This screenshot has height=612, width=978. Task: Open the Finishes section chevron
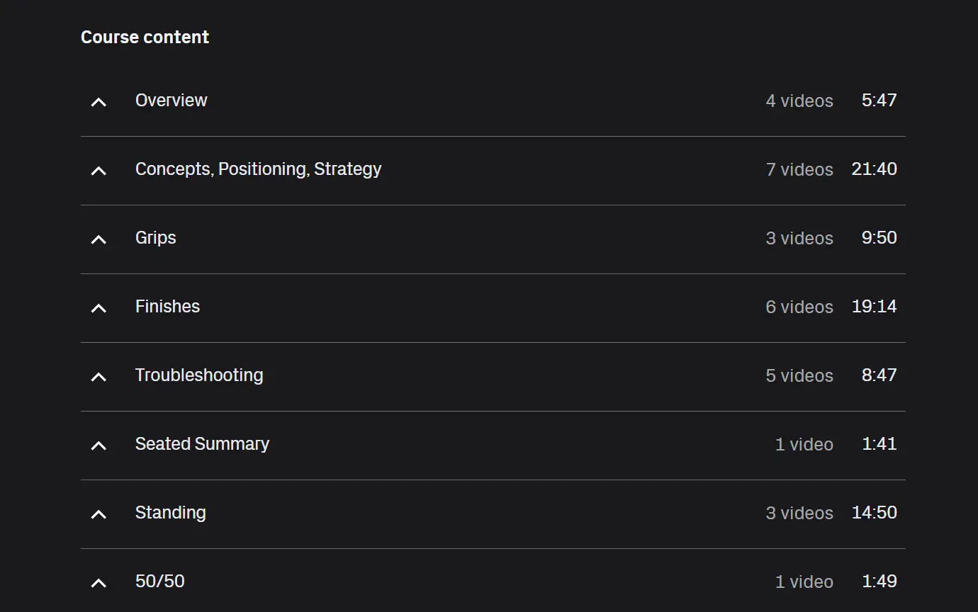point(99,308)
